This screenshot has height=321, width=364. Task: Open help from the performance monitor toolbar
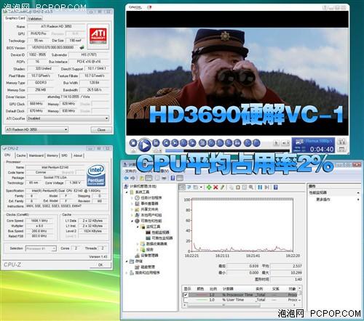pyautogui.click(x=275, y=187)
